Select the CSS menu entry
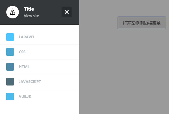This screenshot has width=169, height=114. pyautogui.click(x=39, y=52)
